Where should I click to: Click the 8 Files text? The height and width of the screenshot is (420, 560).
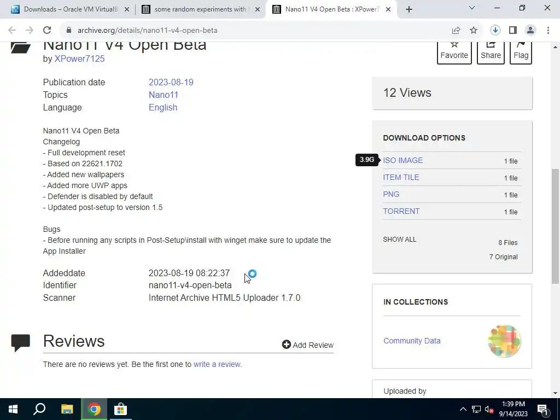click(x=508, y=242)
